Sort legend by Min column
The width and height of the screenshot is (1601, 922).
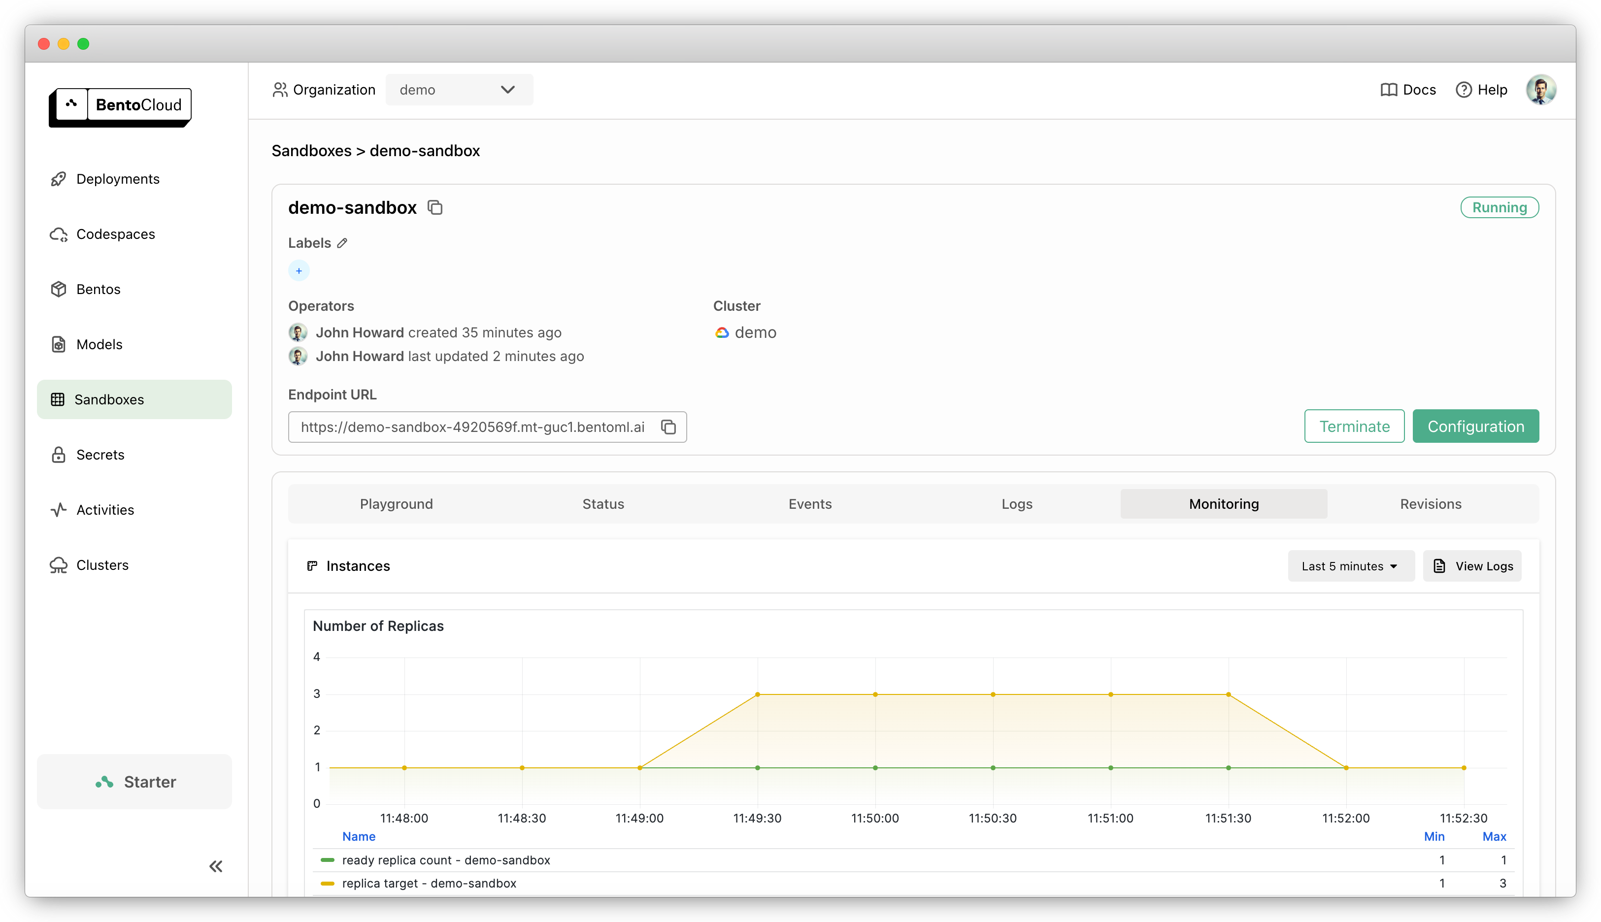tap(1434, 836)
